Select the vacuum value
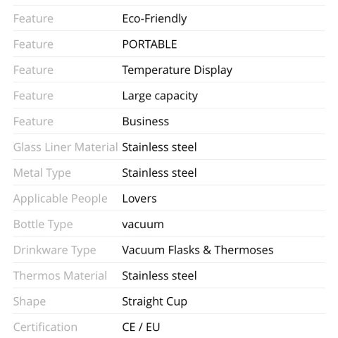The image size is (338, 338). 143,225
